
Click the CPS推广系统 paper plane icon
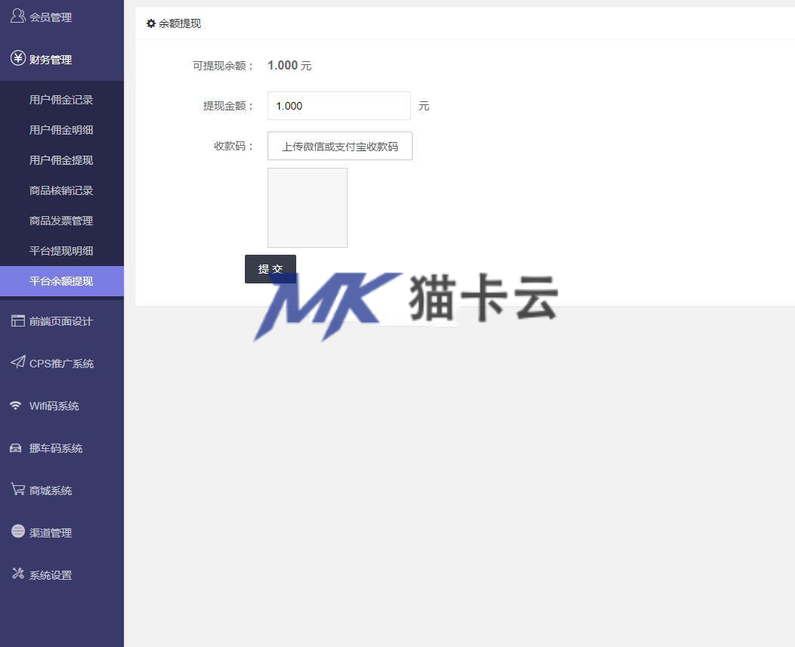pos(17,362)
